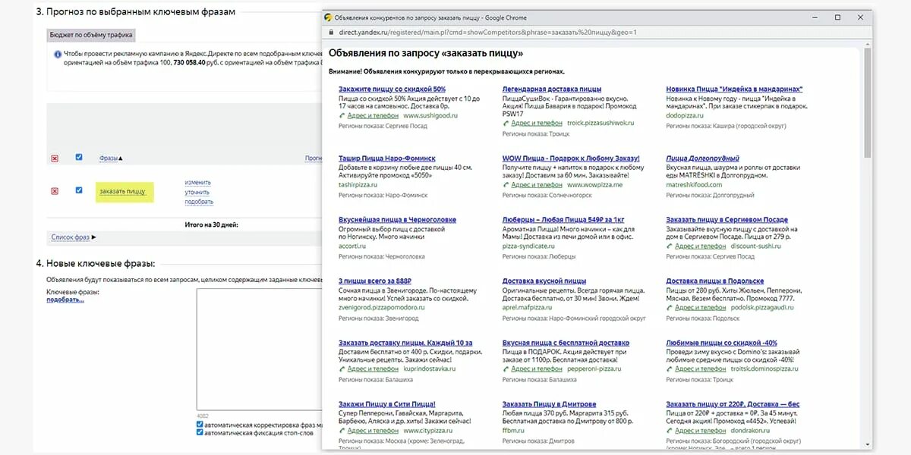Click the phone icon in the sushigood.ru ad
Image resolution: width=911 pixels, height=455 pixels.
pyautogui.click(x=342, y=116)
